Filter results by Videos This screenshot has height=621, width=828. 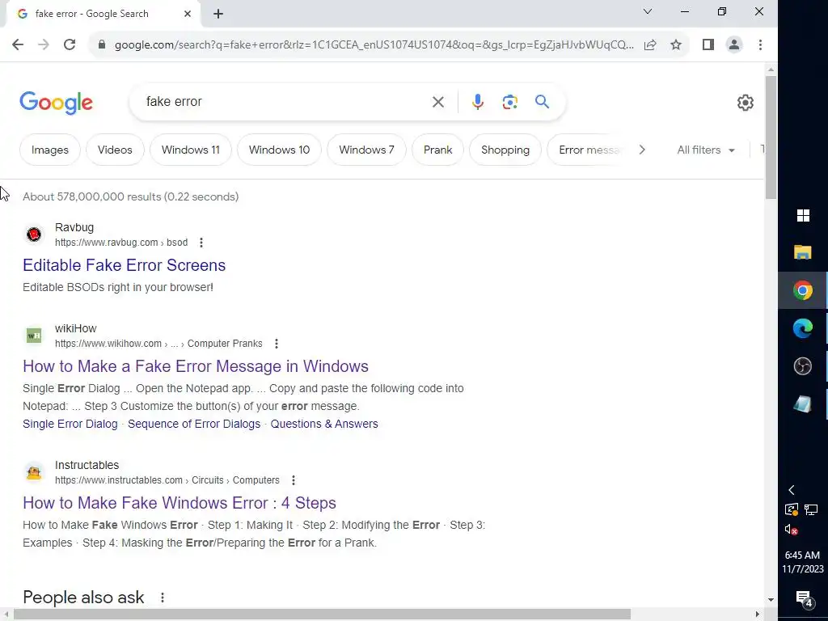pos(115,150)
